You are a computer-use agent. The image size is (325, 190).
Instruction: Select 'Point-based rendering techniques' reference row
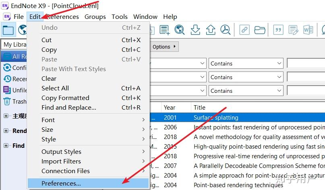[x=238, y=185]
